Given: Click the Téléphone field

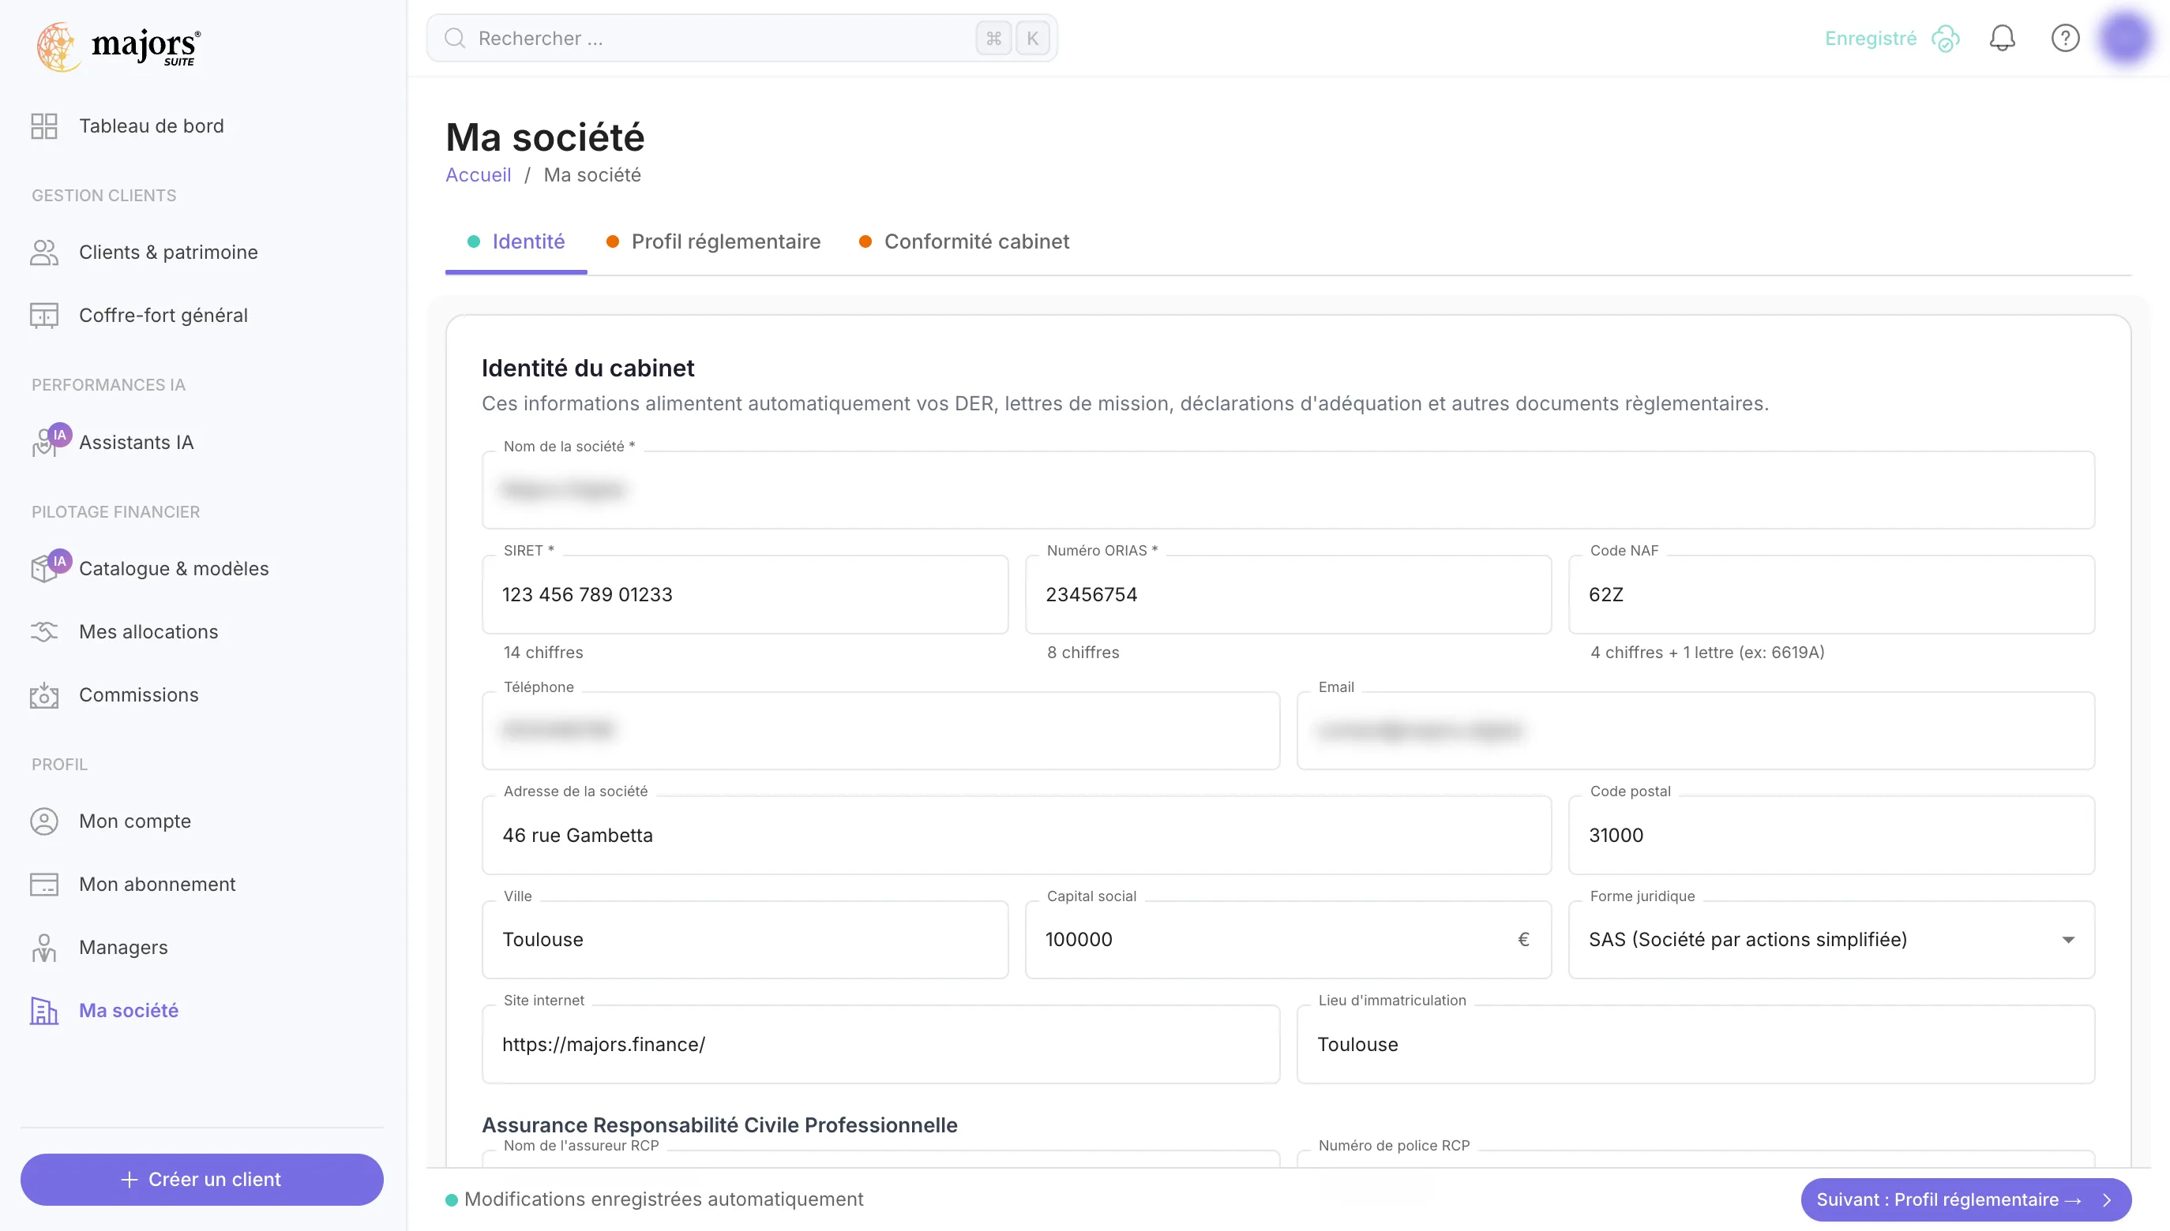Looking at the screenshot, I should 880,731.
